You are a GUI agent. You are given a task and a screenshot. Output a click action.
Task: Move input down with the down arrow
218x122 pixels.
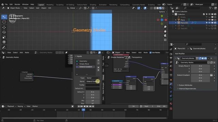98,70
